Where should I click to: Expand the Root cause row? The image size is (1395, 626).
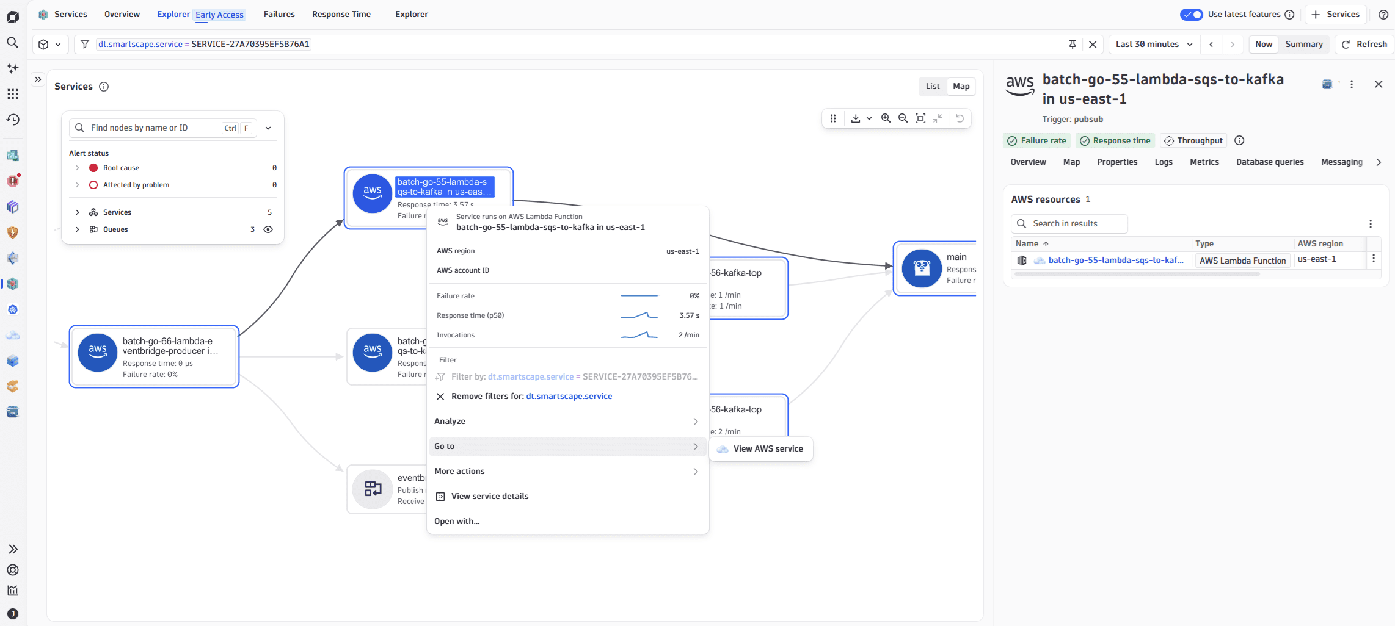(78, 168)
